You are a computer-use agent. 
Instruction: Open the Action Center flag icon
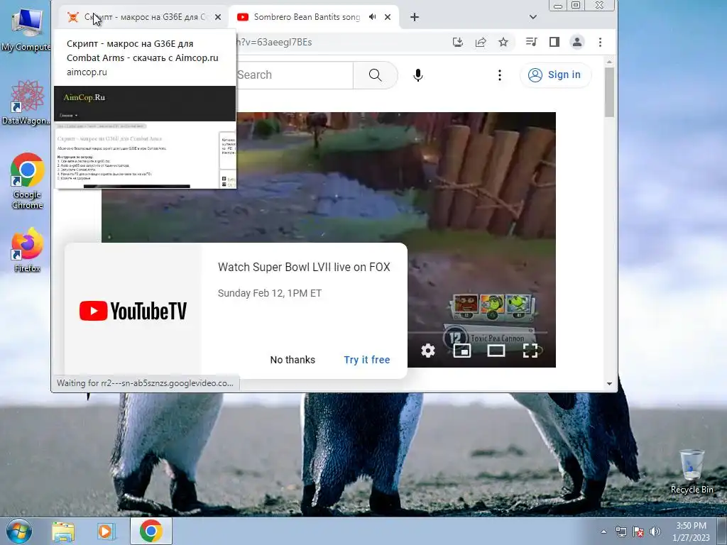(638, 532)
